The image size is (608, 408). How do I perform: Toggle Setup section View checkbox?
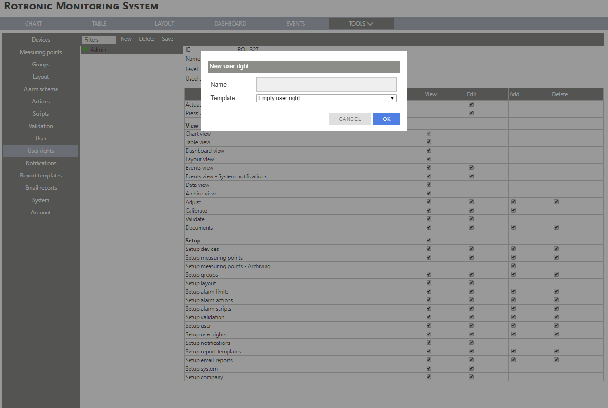(429, 241)
